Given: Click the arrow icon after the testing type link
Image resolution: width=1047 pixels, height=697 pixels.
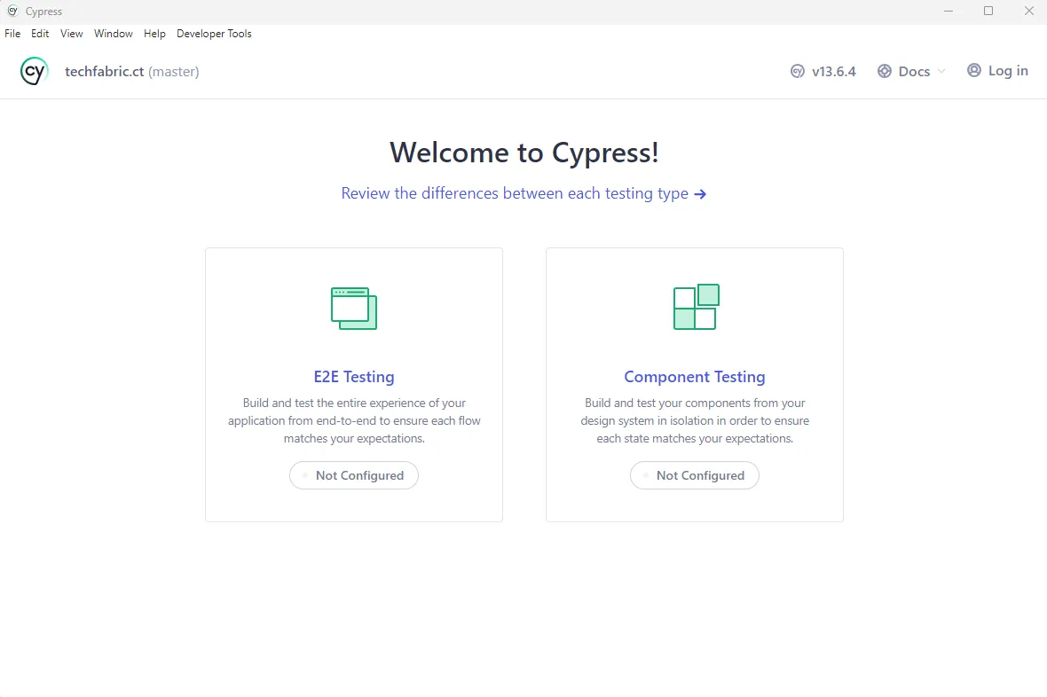Looking at the screenshot, I should [x=701, y=193].
